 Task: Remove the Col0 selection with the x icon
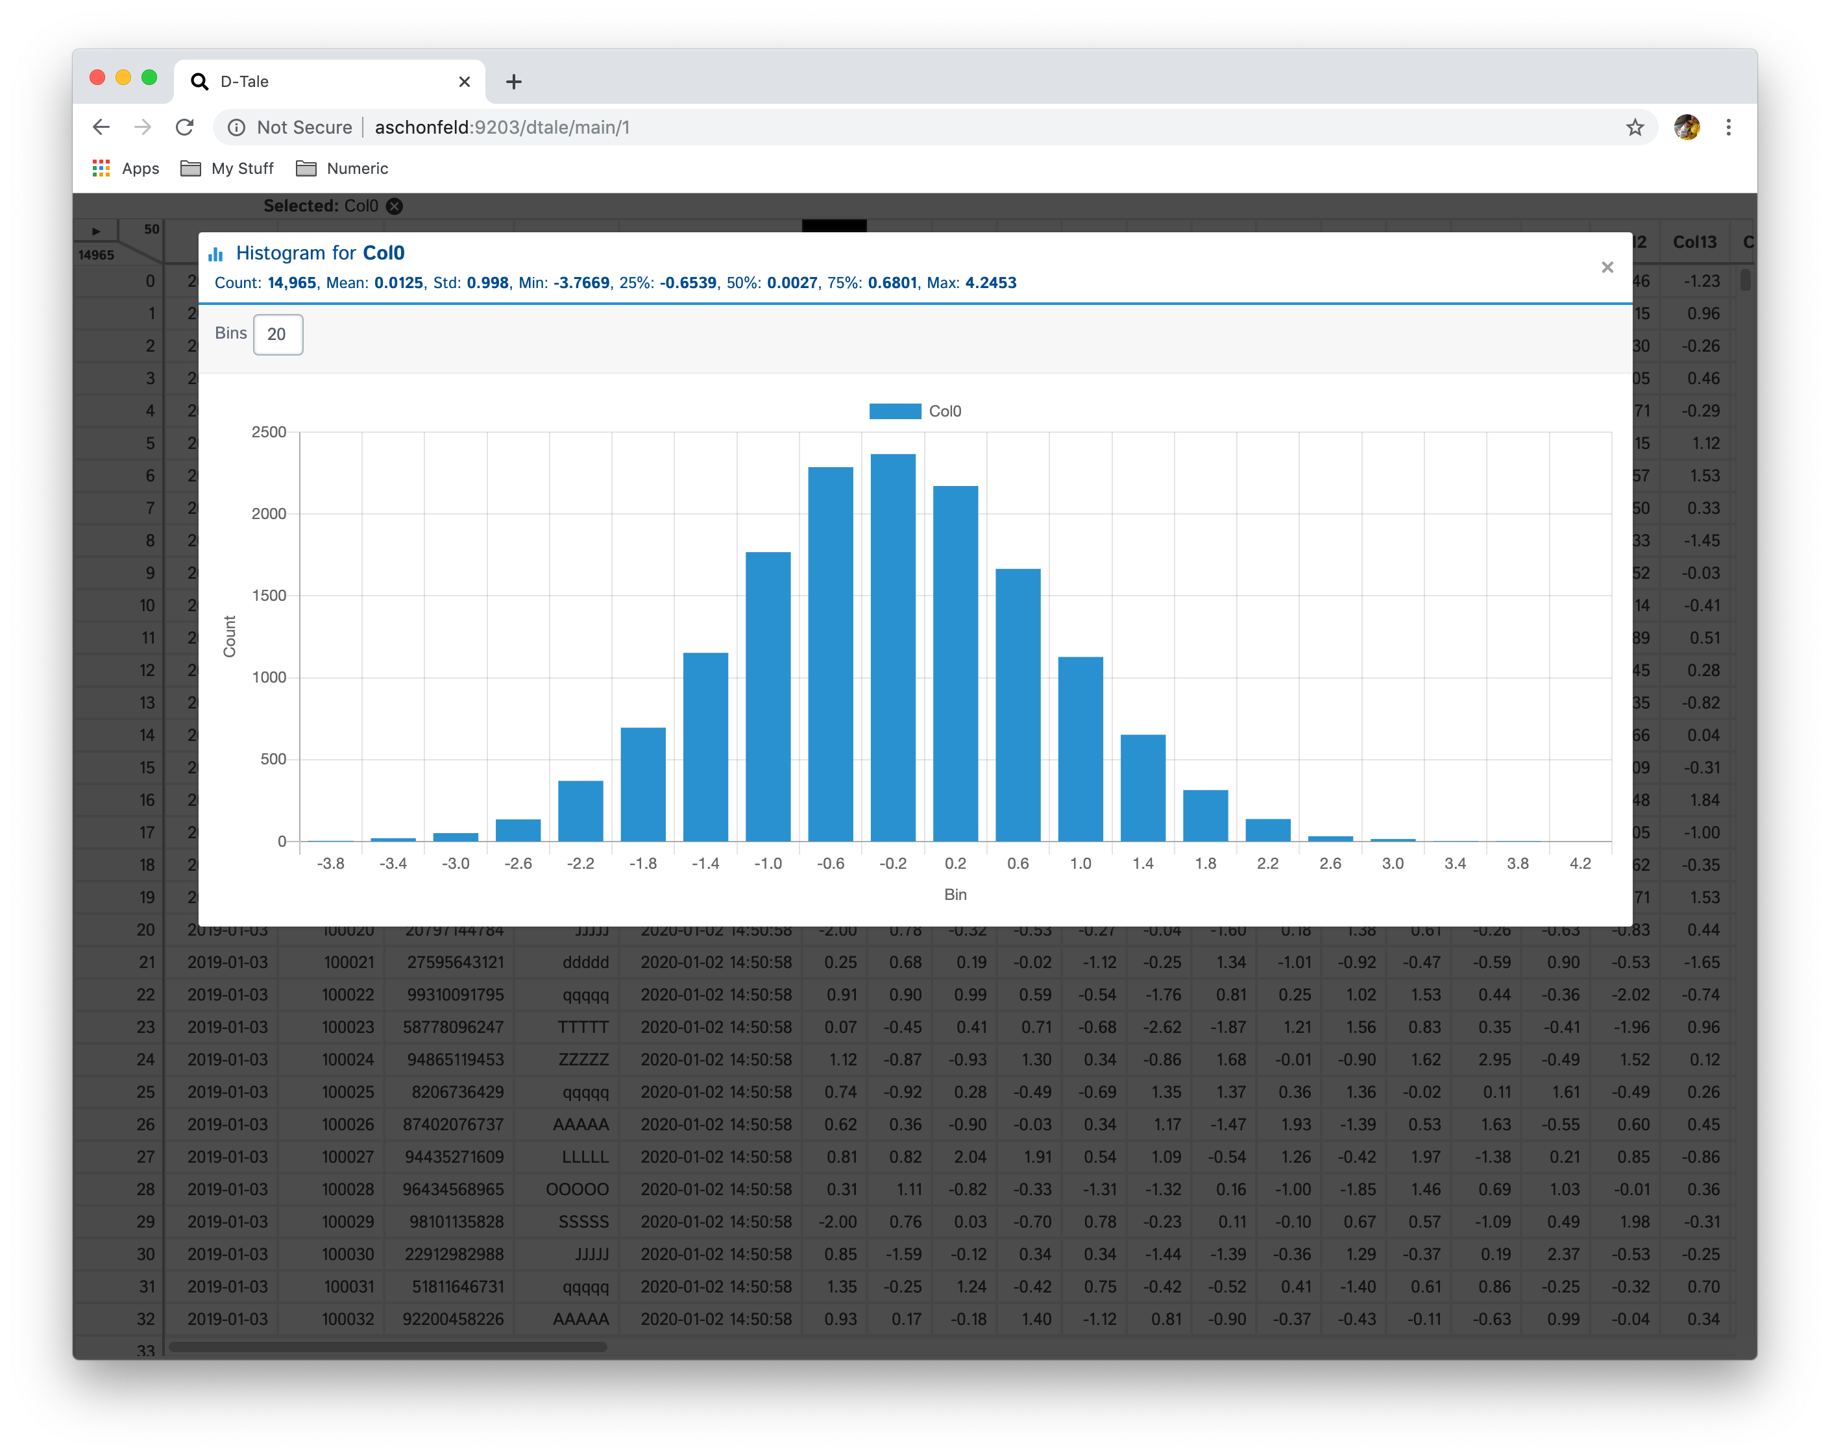coord(395,206)
